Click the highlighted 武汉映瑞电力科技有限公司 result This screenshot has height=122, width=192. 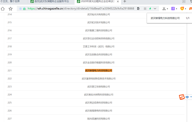coord(99,70)
